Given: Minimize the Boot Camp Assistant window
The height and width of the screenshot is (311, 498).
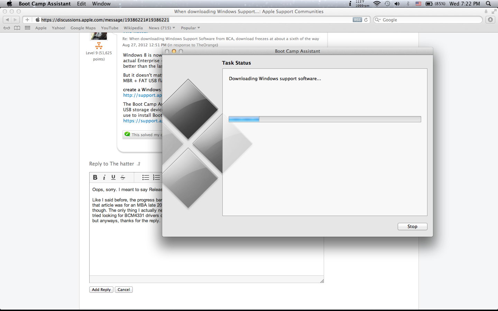Looking at the screenshot, I should (x=174, y=51).
